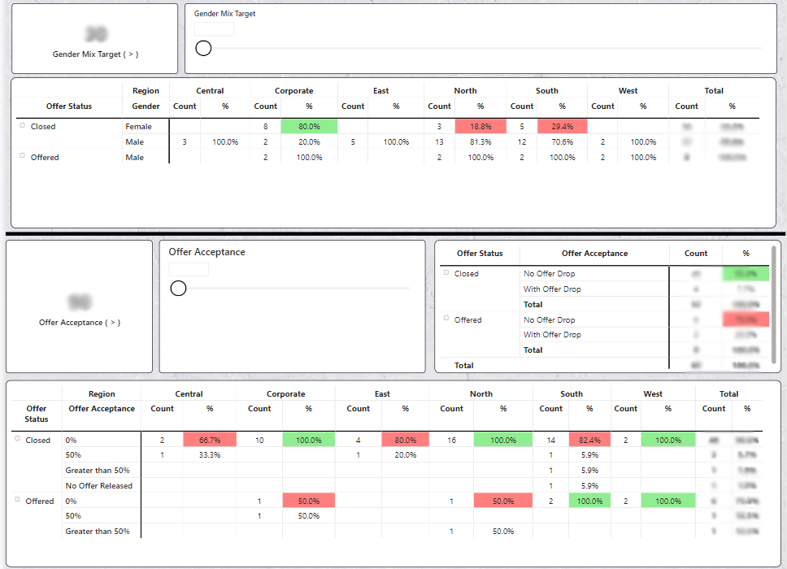Click the Offer Acceptance value input box
Image resolution: width=787 pixels, height=569 pixels.
pyautogui.click(x=189, y=269)
